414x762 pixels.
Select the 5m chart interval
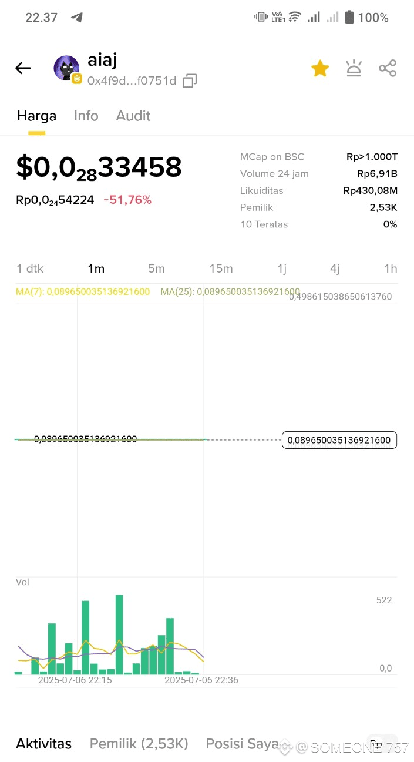pyautogui.click(x=156, y=268)
